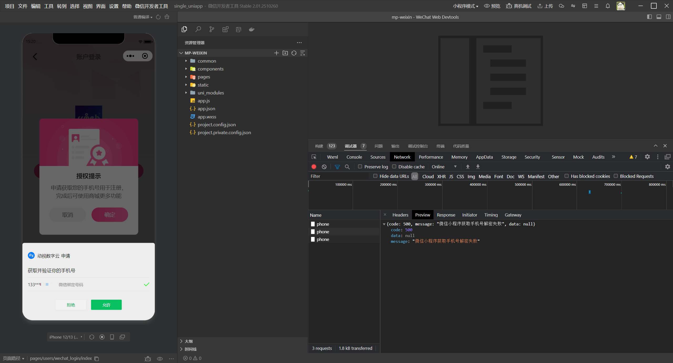Check Hide data URLs

point(375,176)
